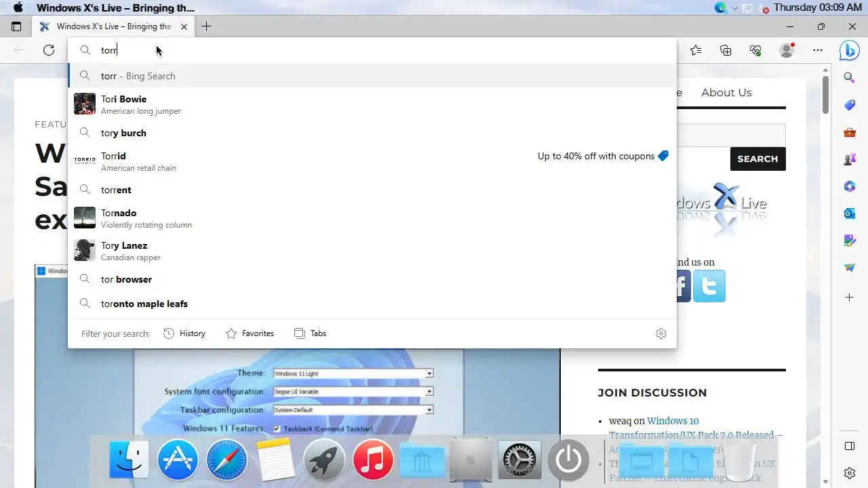The image size is (868, 488).
Task: Open Finder from the dock
Action: [x=129, y=460]
